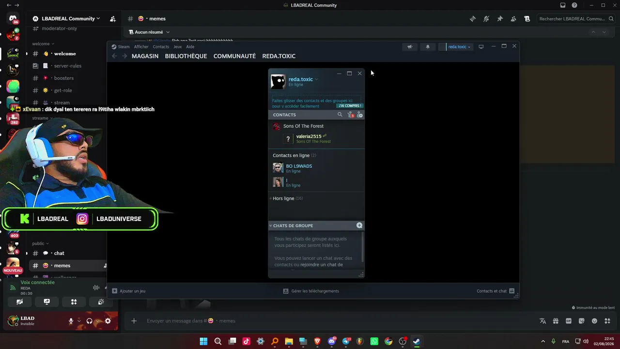
Task: Deafen Discord headphones
Action: [x=89, y=321]
